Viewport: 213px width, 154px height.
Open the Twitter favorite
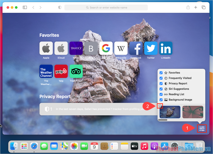tap(151, 48)
